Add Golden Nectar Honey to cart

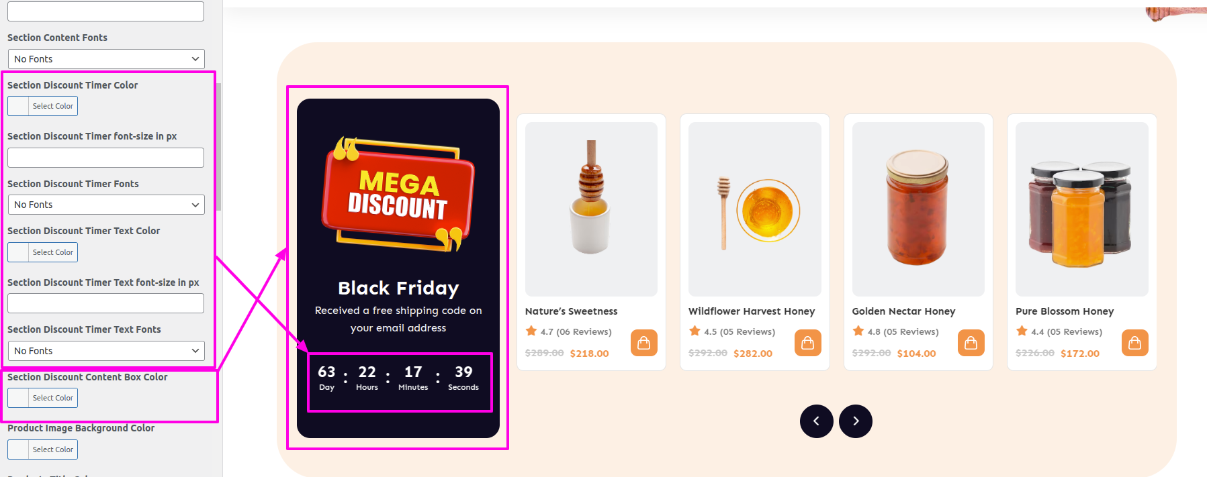coord(971,343)
